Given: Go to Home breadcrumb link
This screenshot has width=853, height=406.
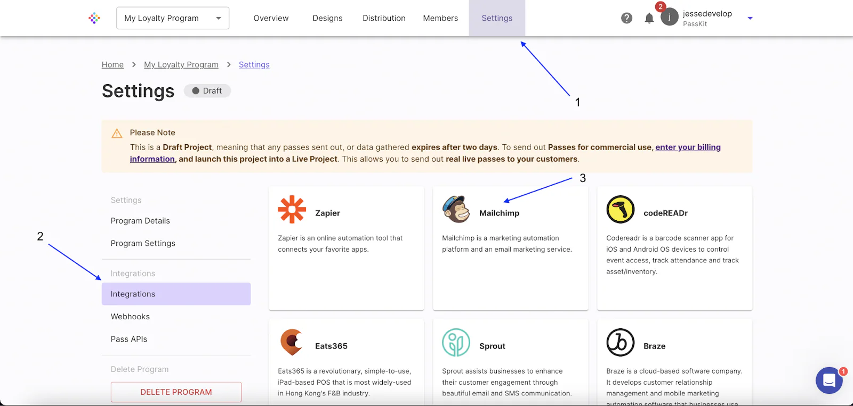Looking at the screenshot, I should tap(112, 64).
